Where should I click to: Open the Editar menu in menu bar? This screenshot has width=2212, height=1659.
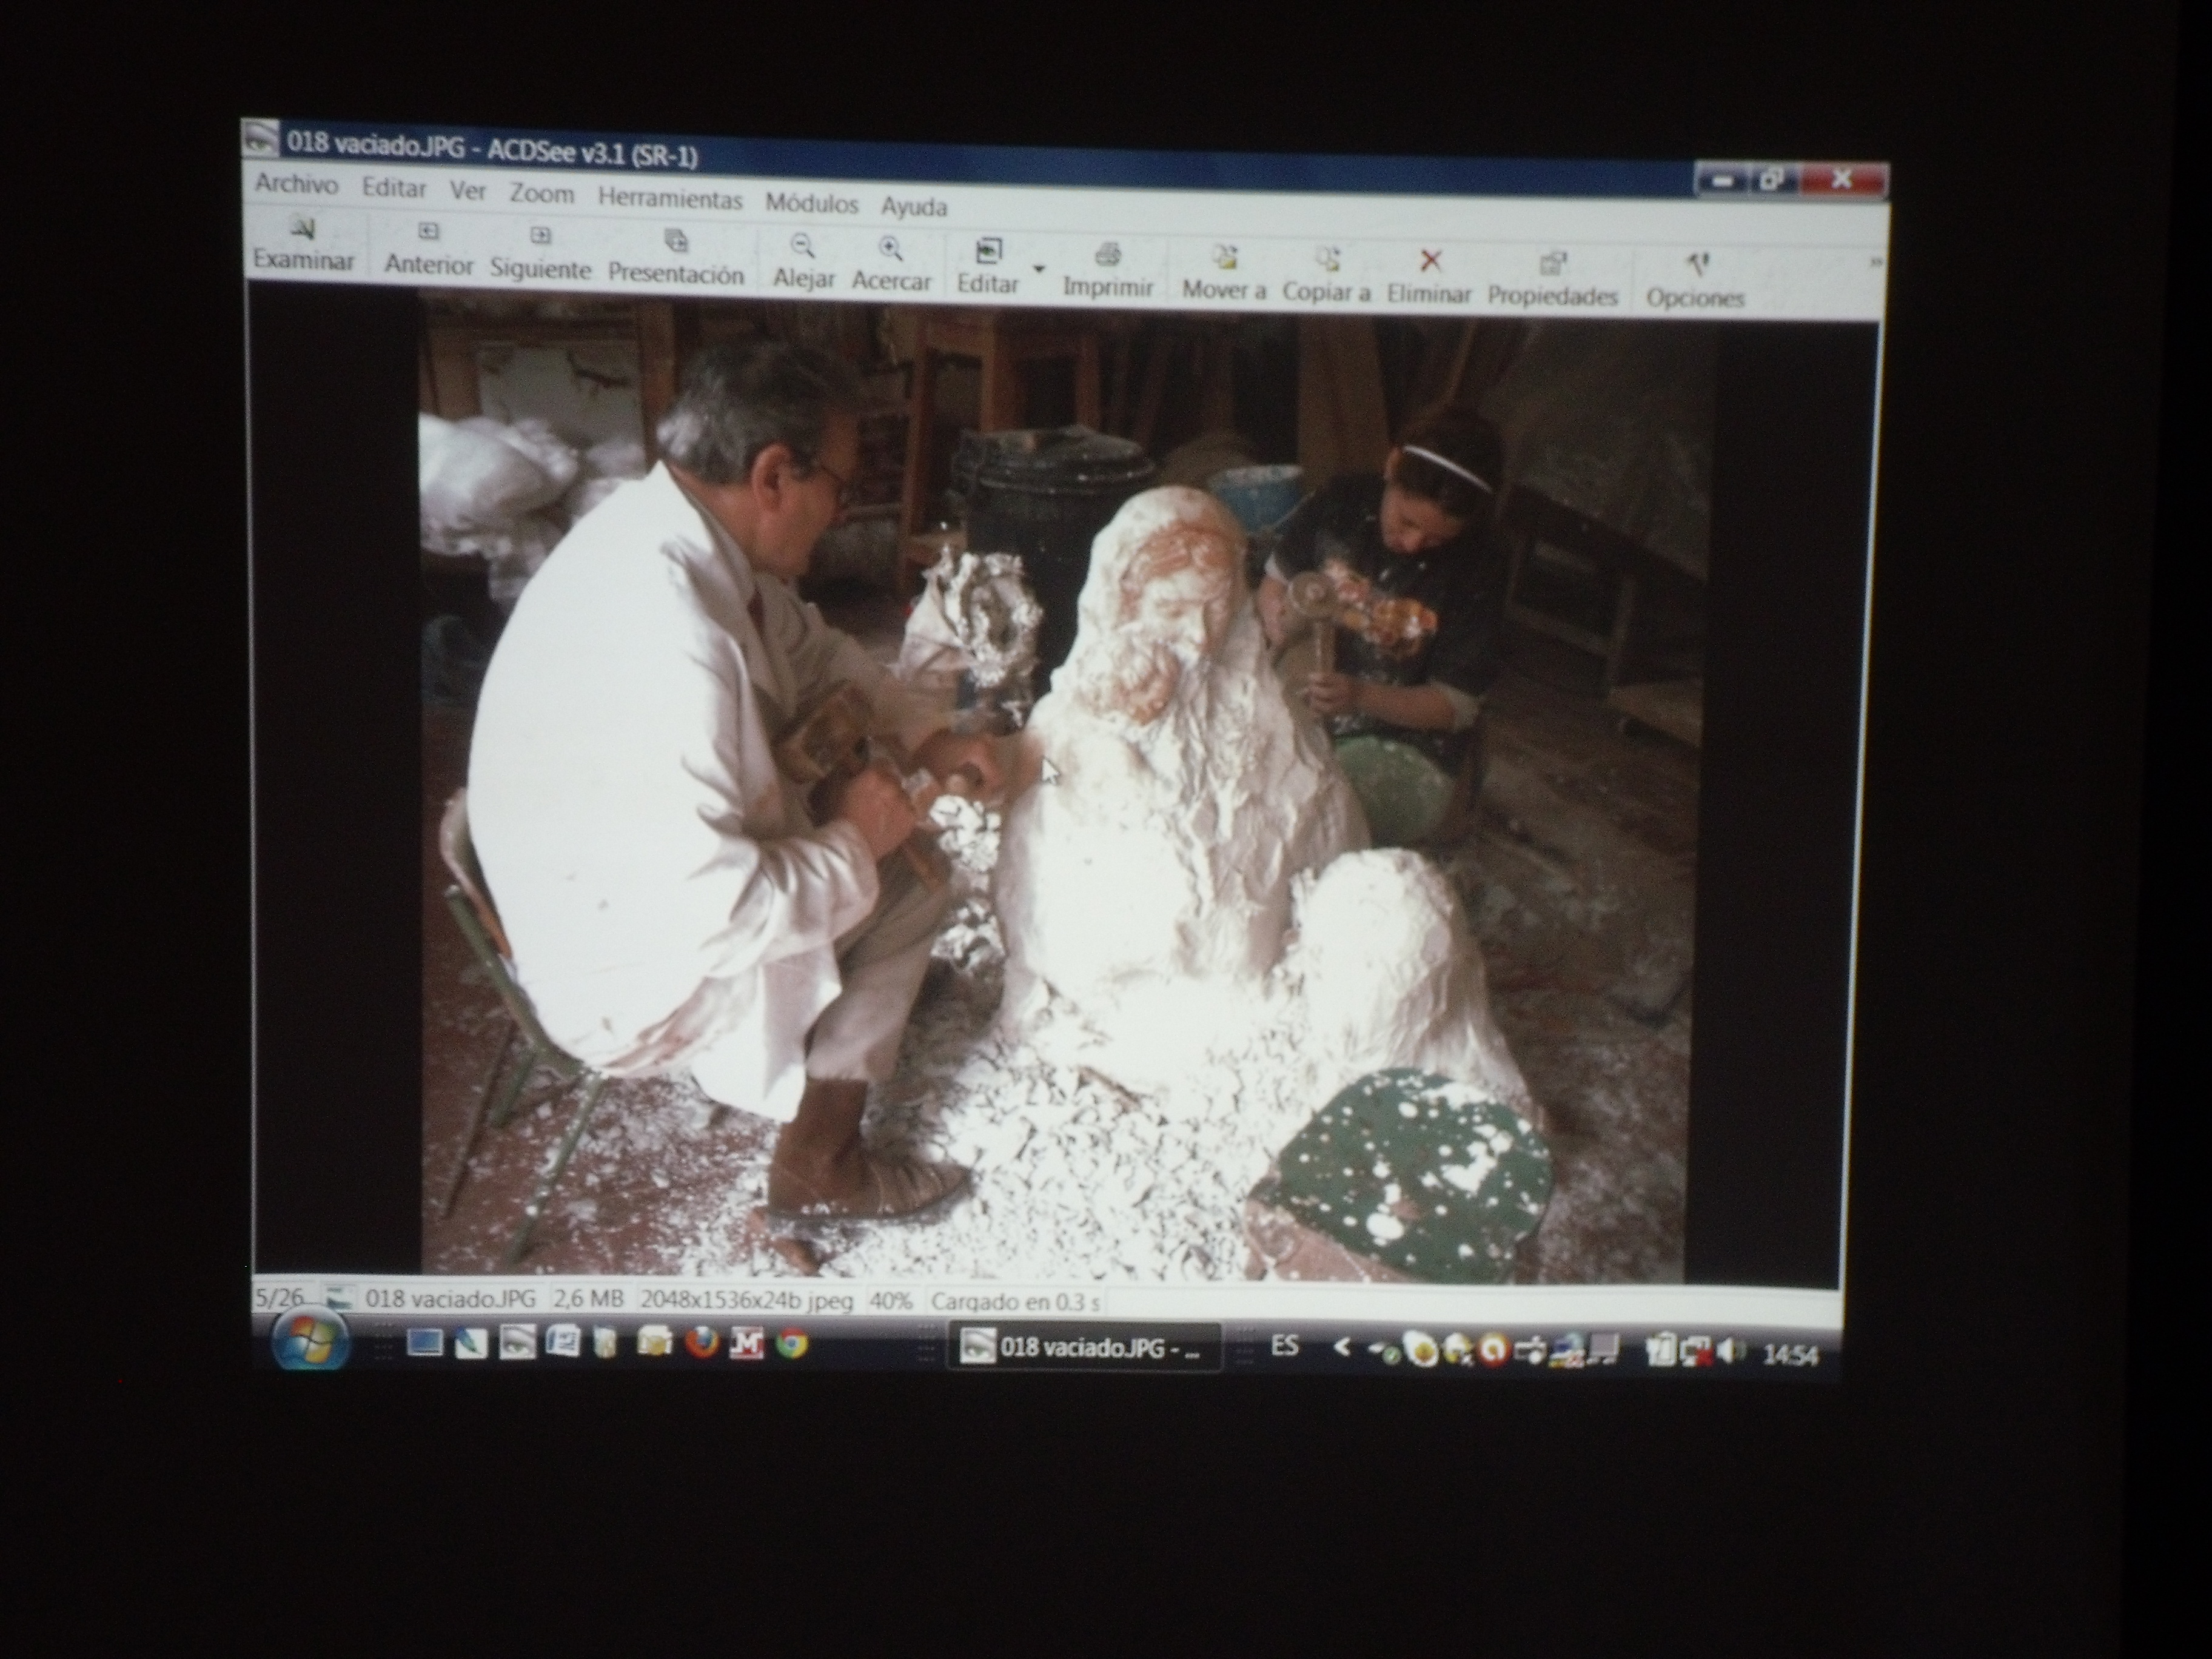[x=394, y=188]
